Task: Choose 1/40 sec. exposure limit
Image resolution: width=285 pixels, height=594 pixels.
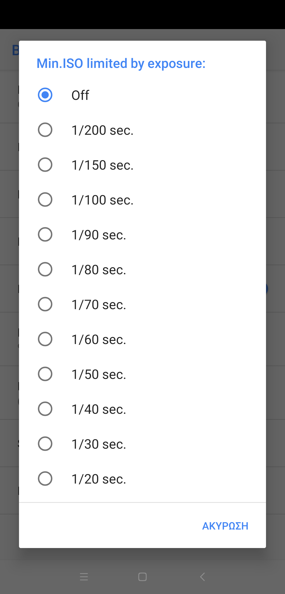Action: (45, 409)
